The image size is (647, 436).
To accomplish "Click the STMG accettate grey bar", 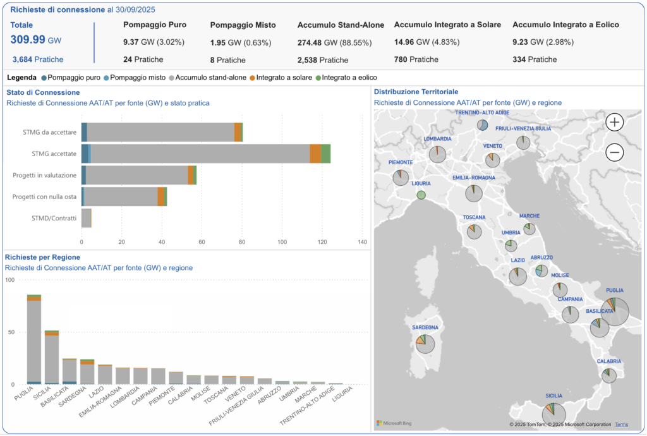I will pyautogui.click(x=200, y=154).
